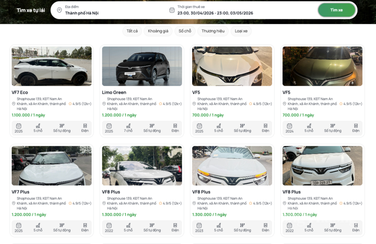Image resolution: width=376 pixels, height=244 pixels.
Task: Open the VF8 Plus photo with yellow headlights
Action: click(232, 165)
